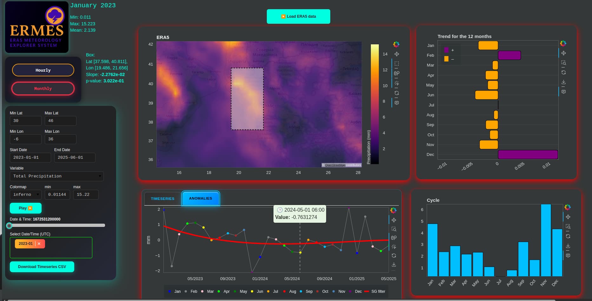Switch to Monthly data mode

point(43,89)
